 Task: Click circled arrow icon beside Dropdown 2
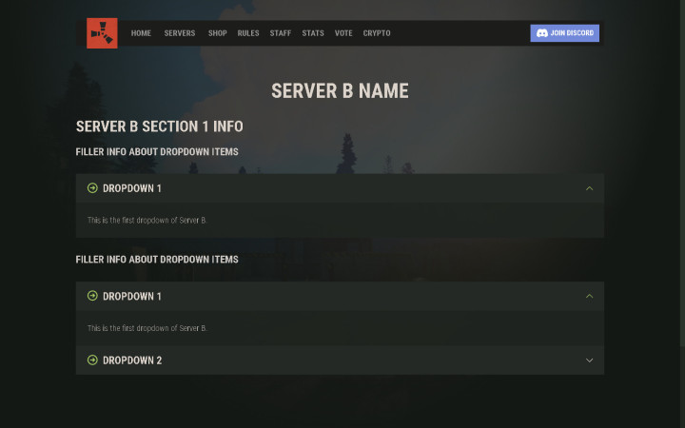[x=92, y=360]
